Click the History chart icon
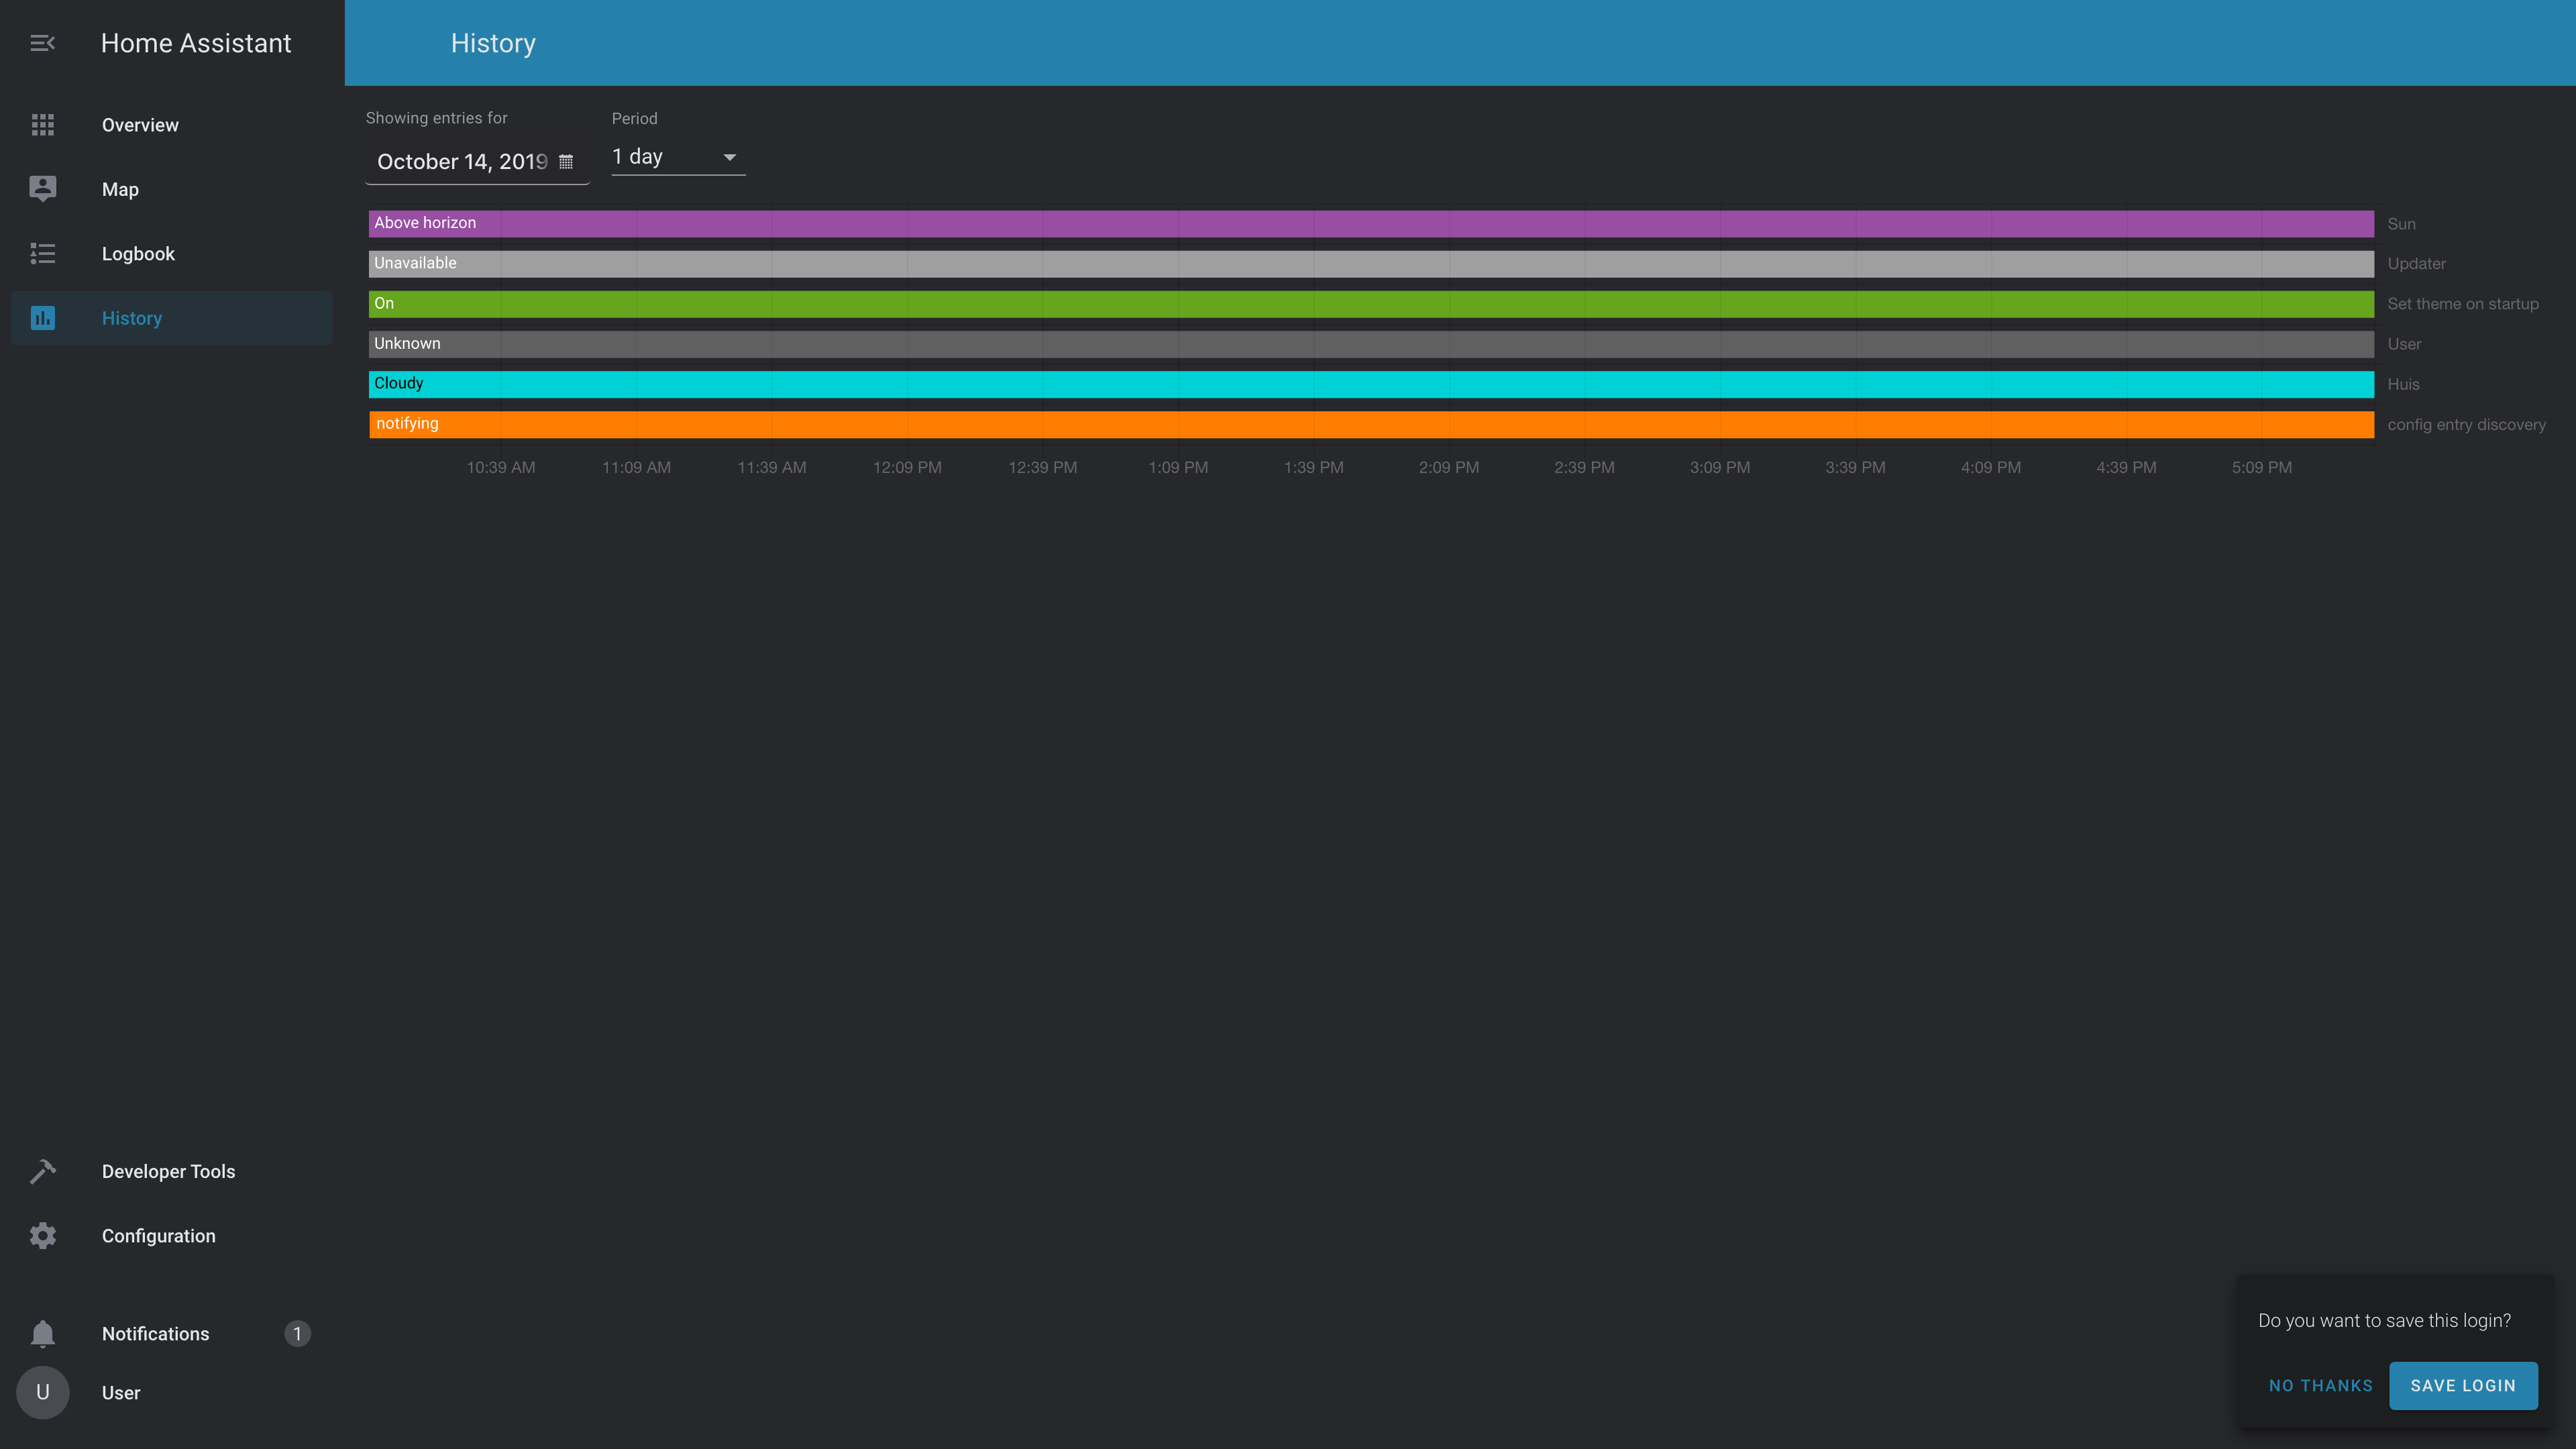Screen dimensions: 2576x1449 pyautogui.click(x=42, y=318)
